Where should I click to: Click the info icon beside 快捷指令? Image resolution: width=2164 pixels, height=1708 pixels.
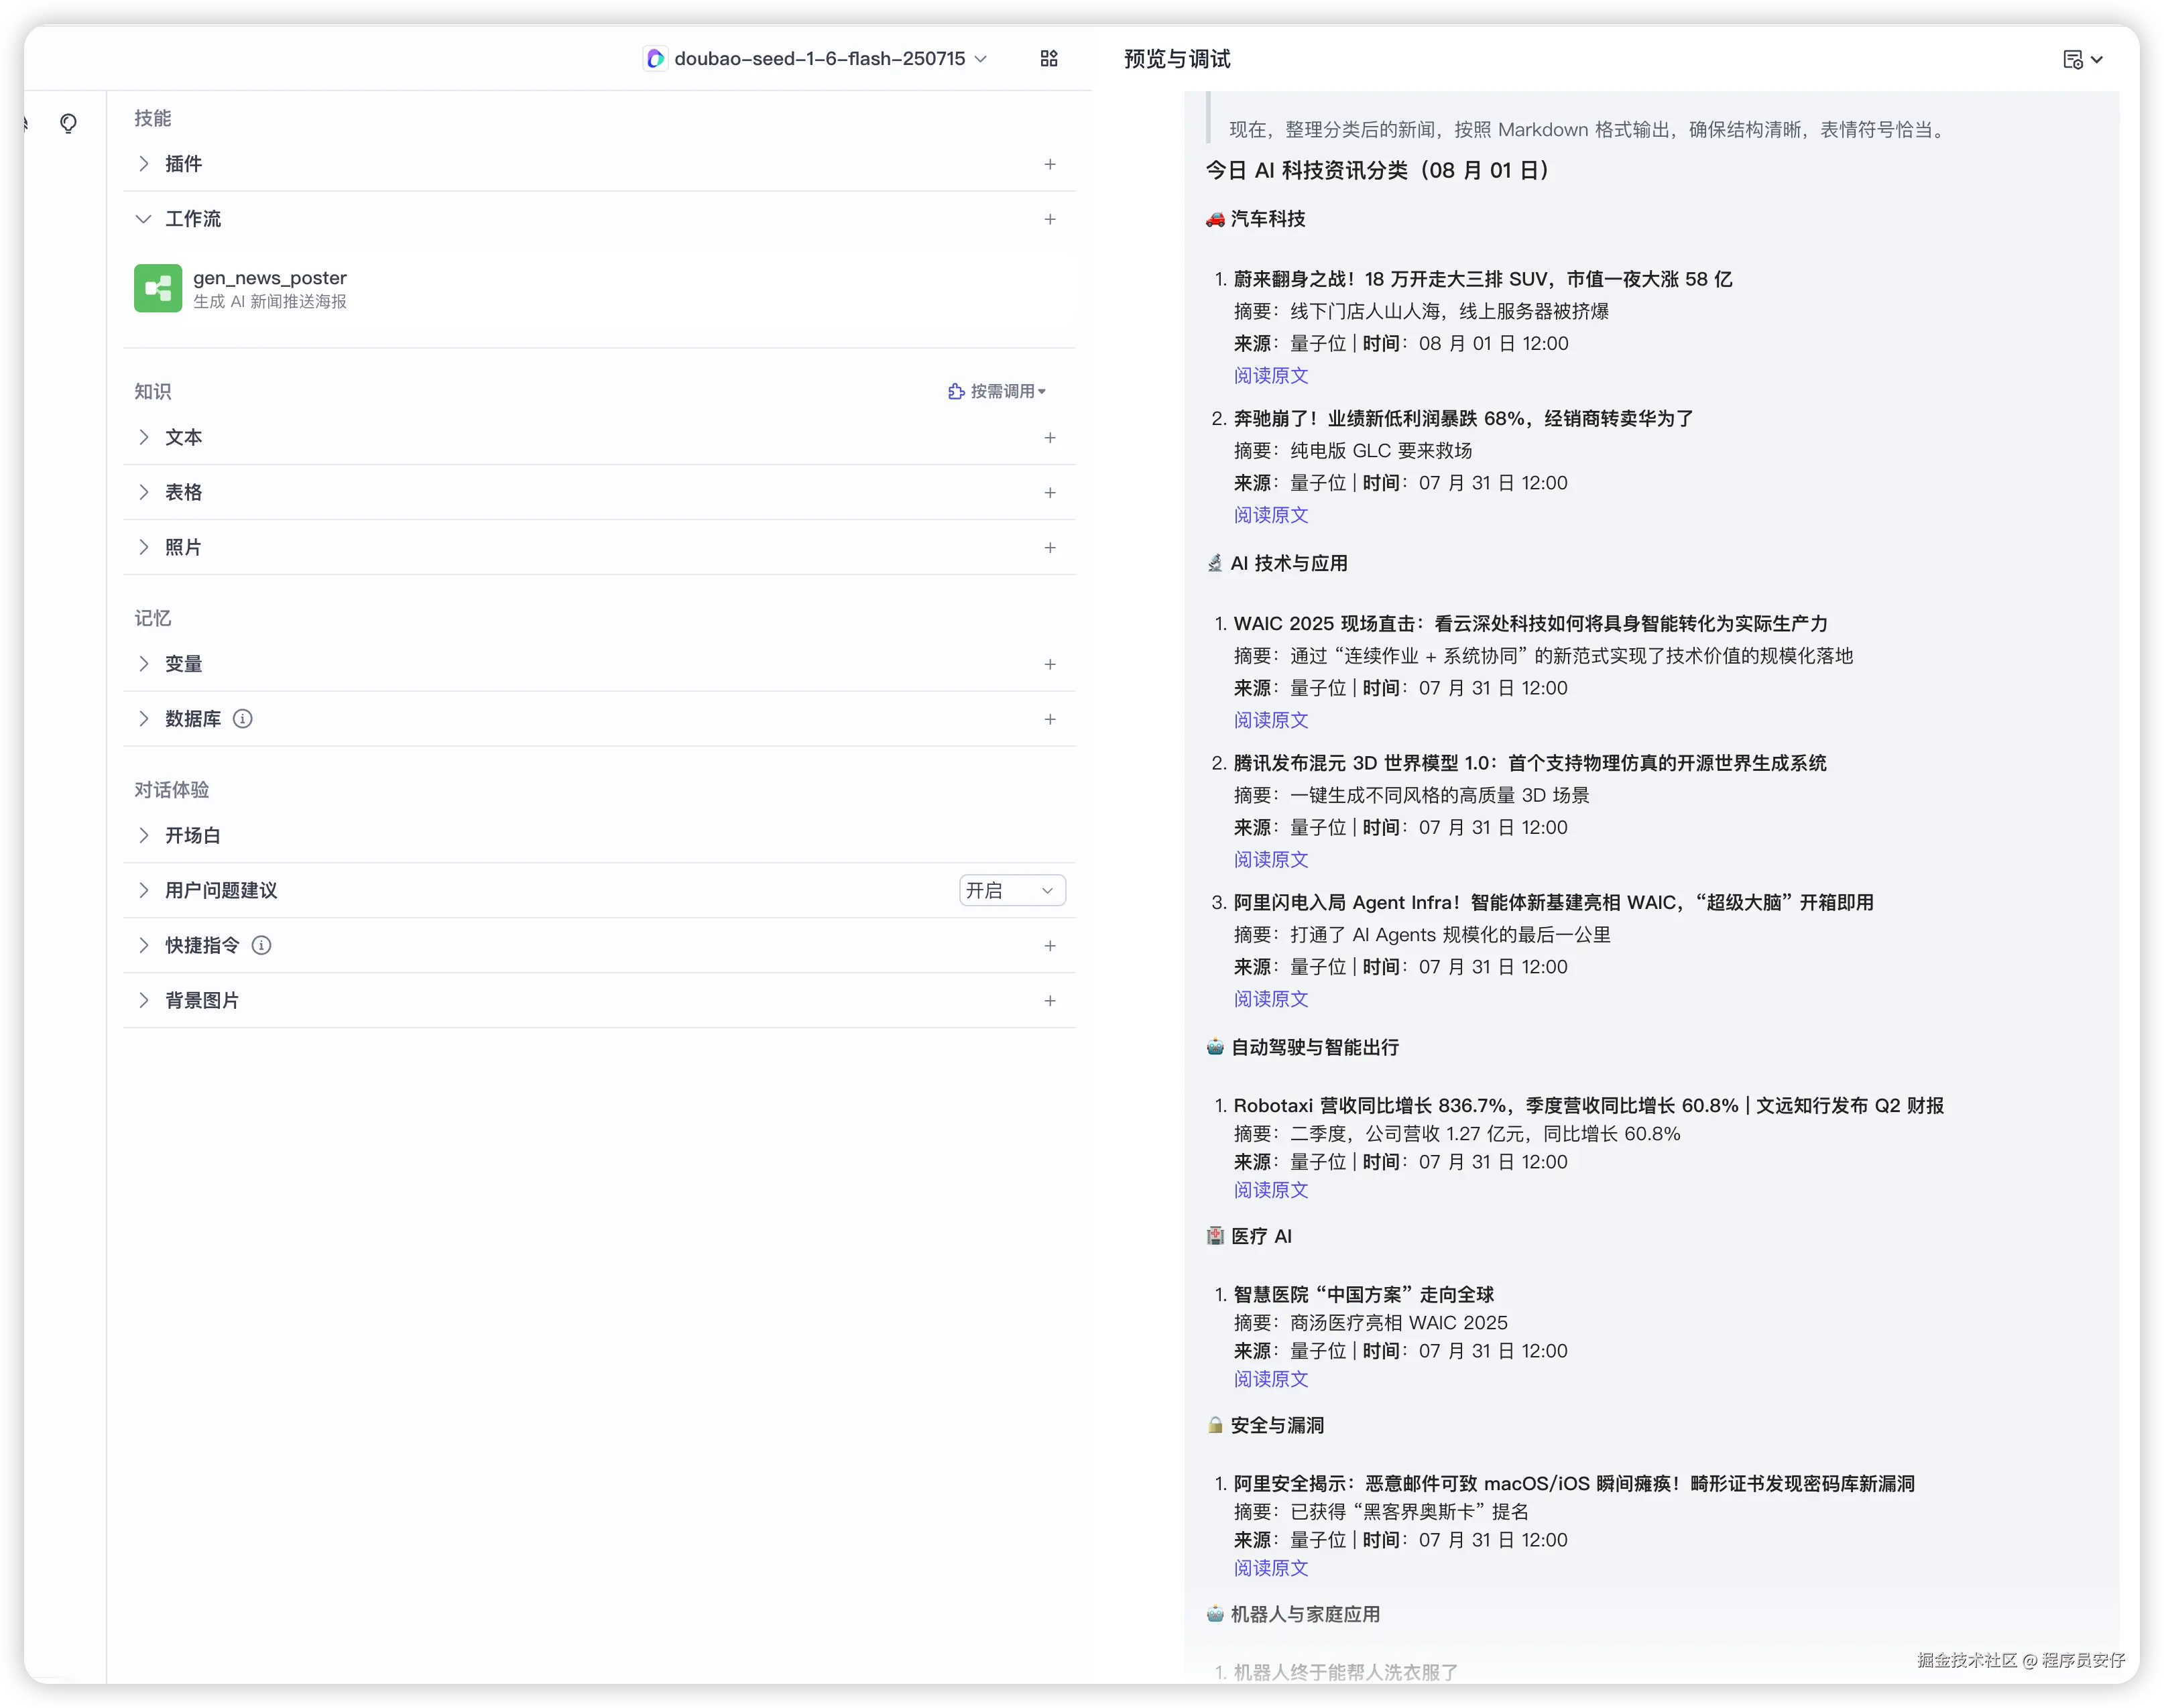coord(261,945)
